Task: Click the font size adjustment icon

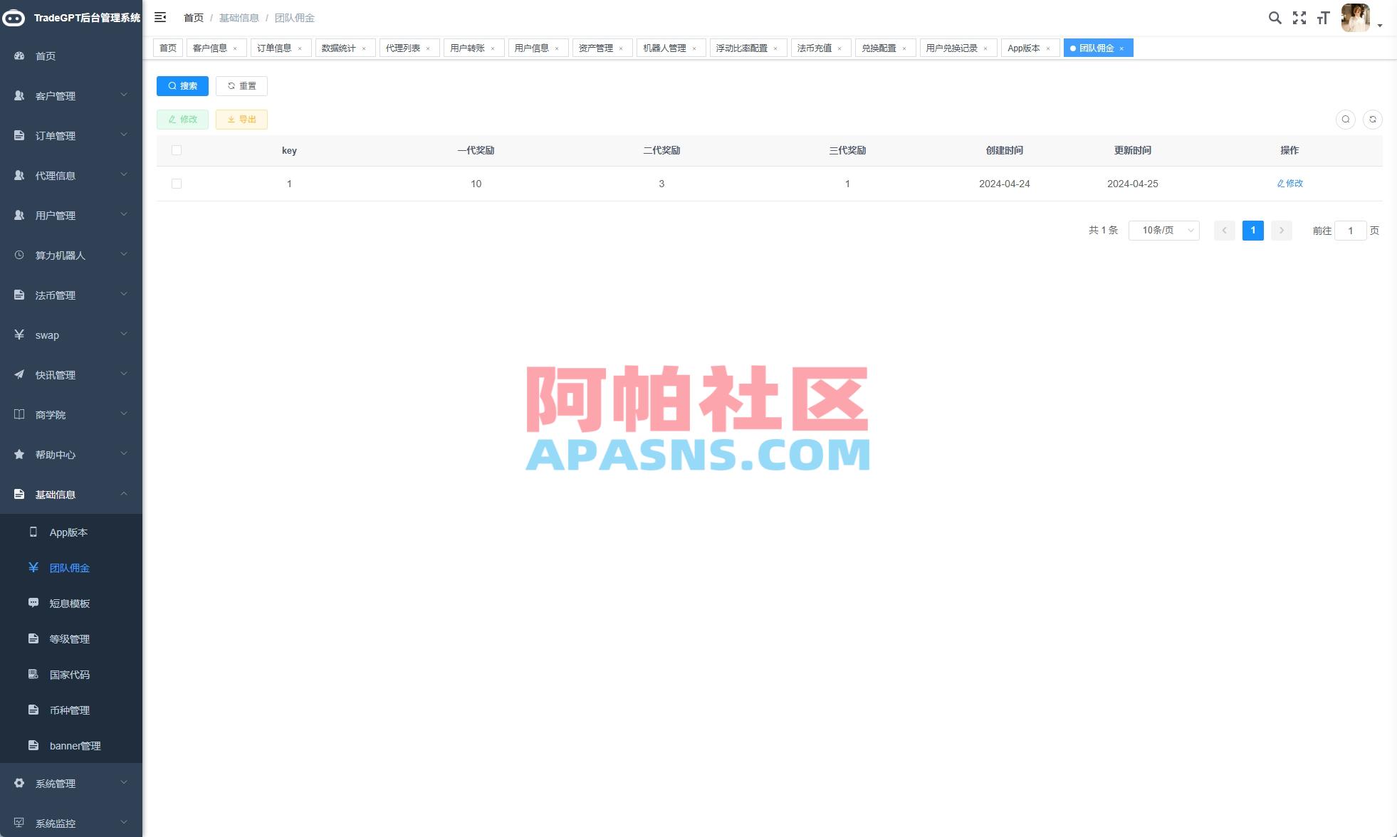Action: pyautogui.click(x=1324, y=17)
